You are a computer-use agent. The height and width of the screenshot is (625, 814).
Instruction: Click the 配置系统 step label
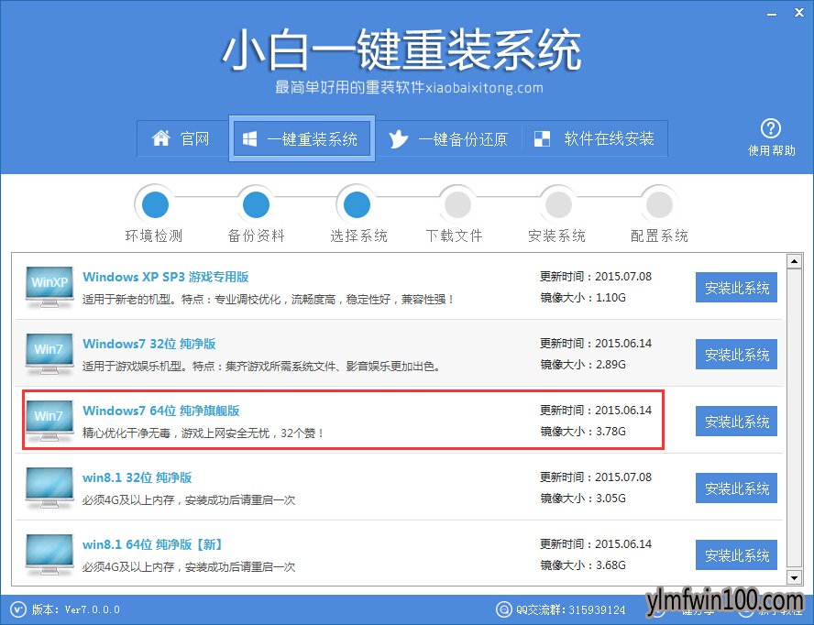659,236
